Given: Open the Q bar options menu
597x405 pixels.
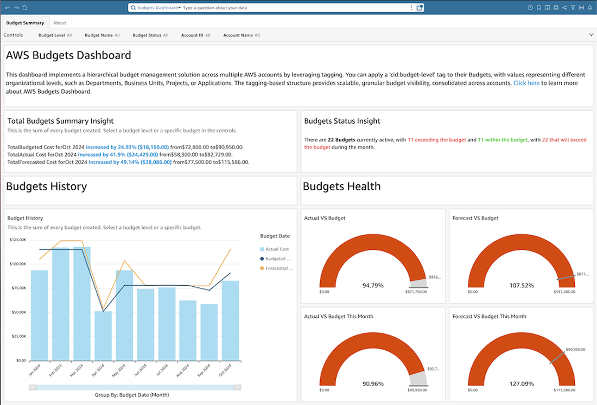Looking at the screenshot, I should click(411, 7).
